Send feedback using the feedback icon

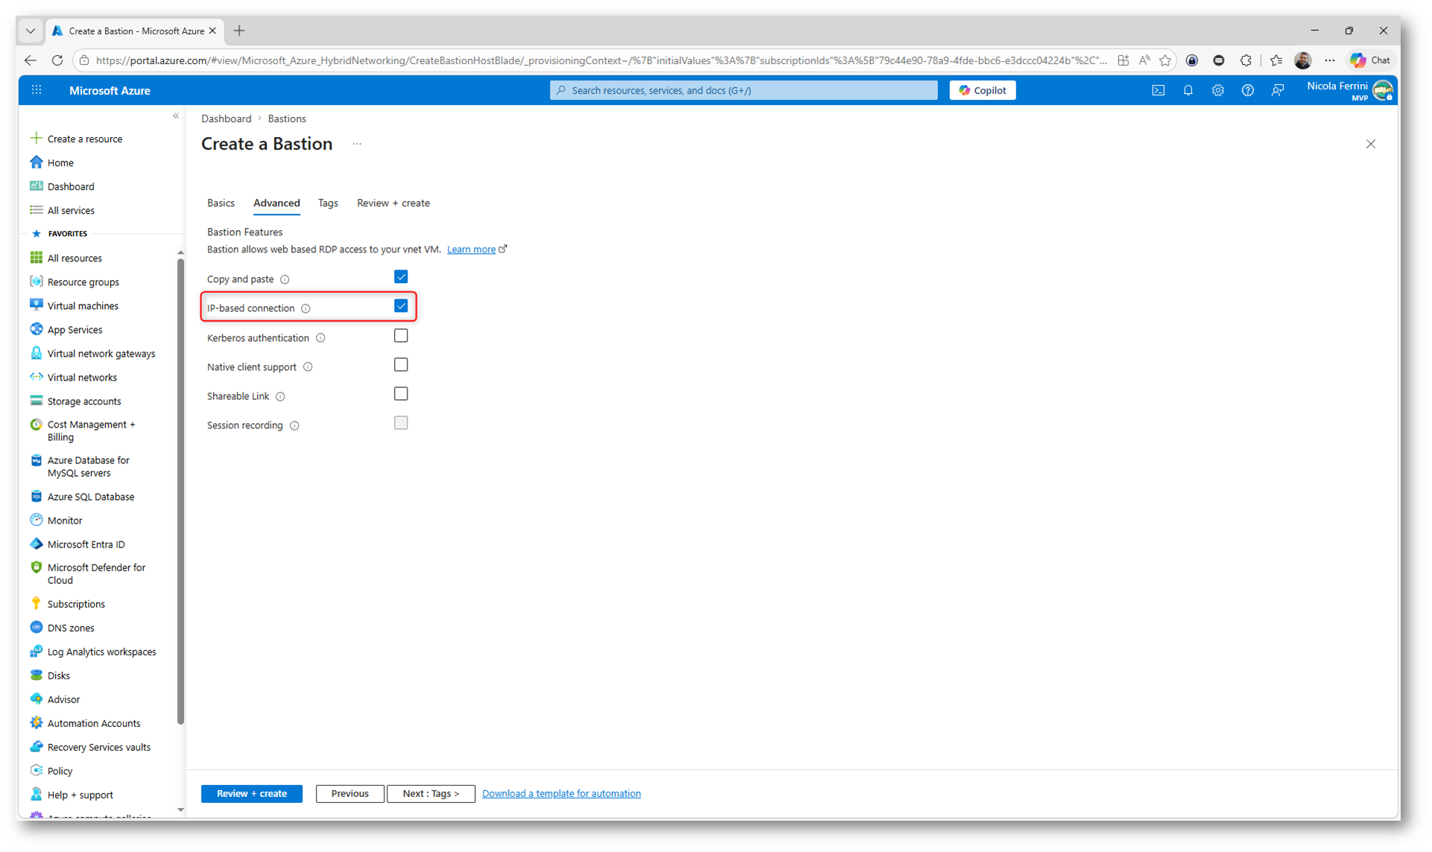click(x=1277, y=90)
